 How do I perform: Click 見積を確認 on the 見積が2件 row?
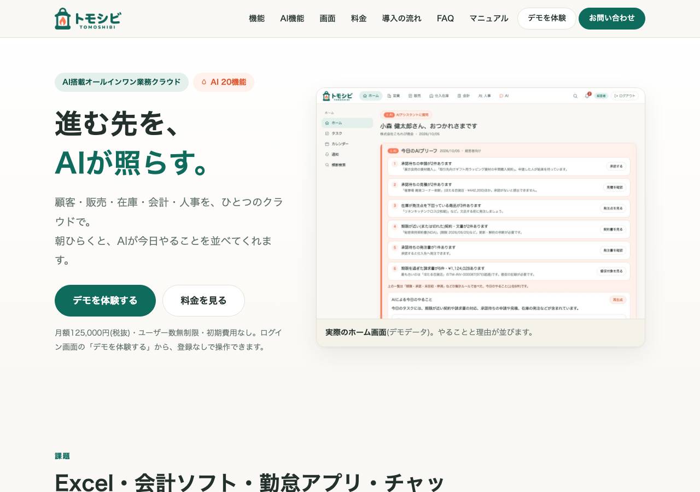pyautogui.click(x=615, y=187)
